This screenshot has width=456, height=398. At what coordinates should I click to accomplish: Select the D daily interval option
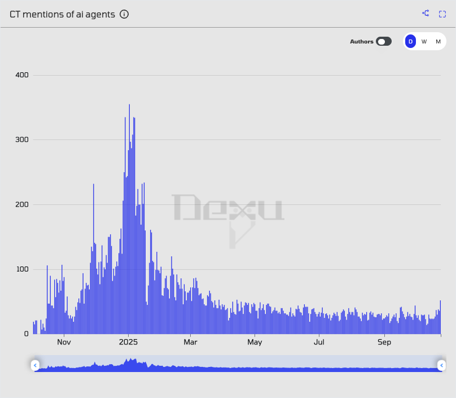pos(410,41)
